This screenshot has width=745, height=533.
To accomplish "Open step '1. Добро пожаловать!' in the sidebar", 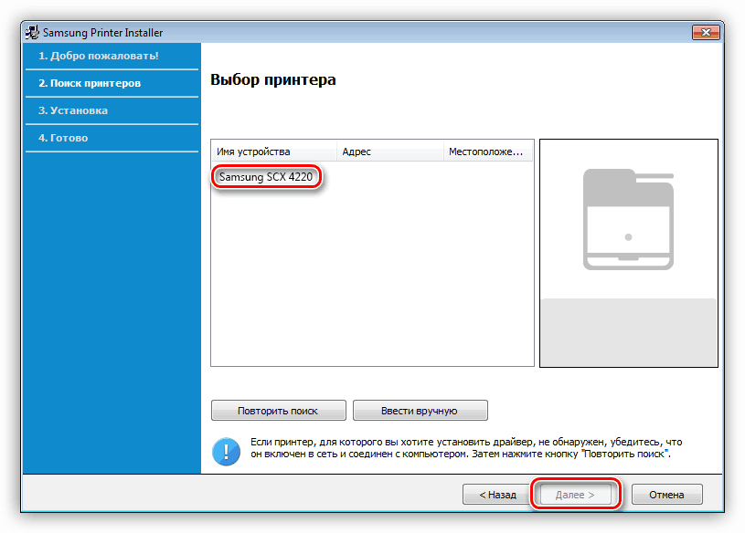I will pyautogui.click(x=99, y=56).
